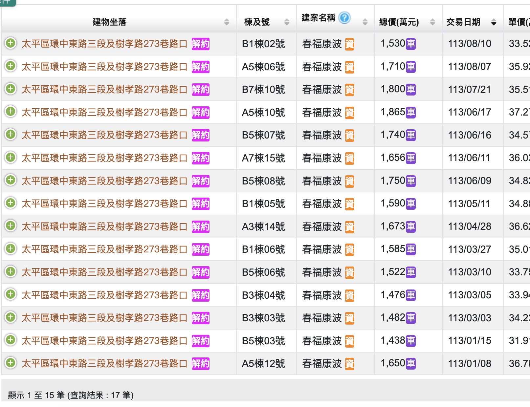
Task: Expand the green plus for B5棟08號 row
Action: [x=11, y=180]
